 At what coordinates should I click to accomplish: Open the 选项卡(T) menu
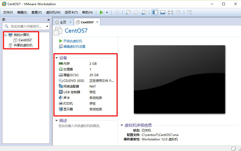[71, 12]
